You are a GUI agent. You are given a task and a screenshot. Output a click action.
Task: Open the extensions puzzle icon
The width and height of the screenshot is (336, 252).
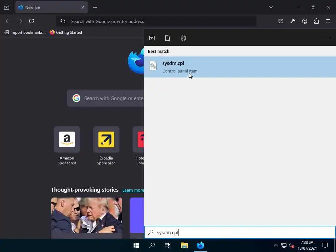click(316, 21)
